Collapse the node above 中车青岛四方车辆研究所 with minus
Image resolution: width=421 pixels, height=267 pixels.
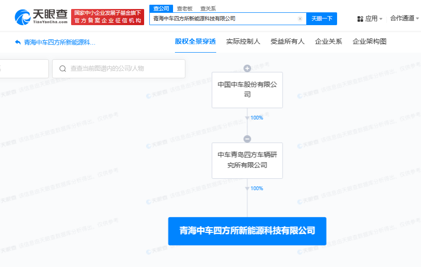[x=247, y=139]
